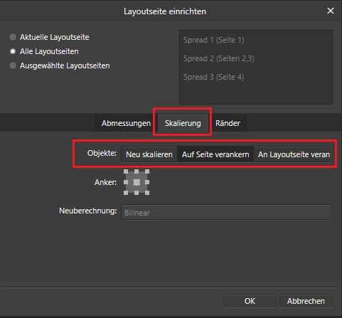Select the middle-left anchor point
Screen dimensions: 342x318
coord(126,182)
